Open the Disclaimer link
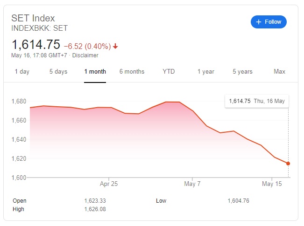The height and width of the screenshot is (226, 304). [85, 55]
